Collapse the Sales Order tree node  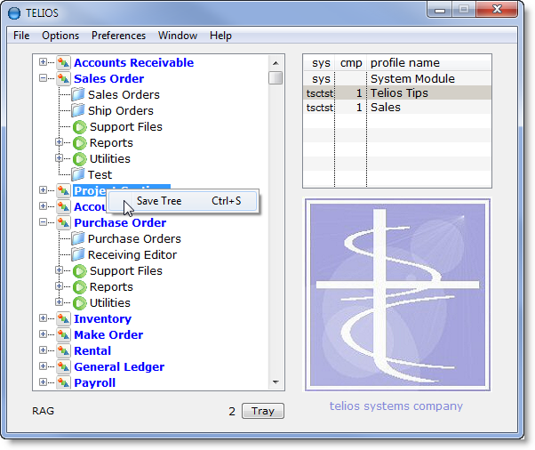[x=44, y=79]
